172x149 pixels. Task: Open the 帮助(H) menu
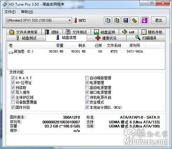[x=27, y=12]
